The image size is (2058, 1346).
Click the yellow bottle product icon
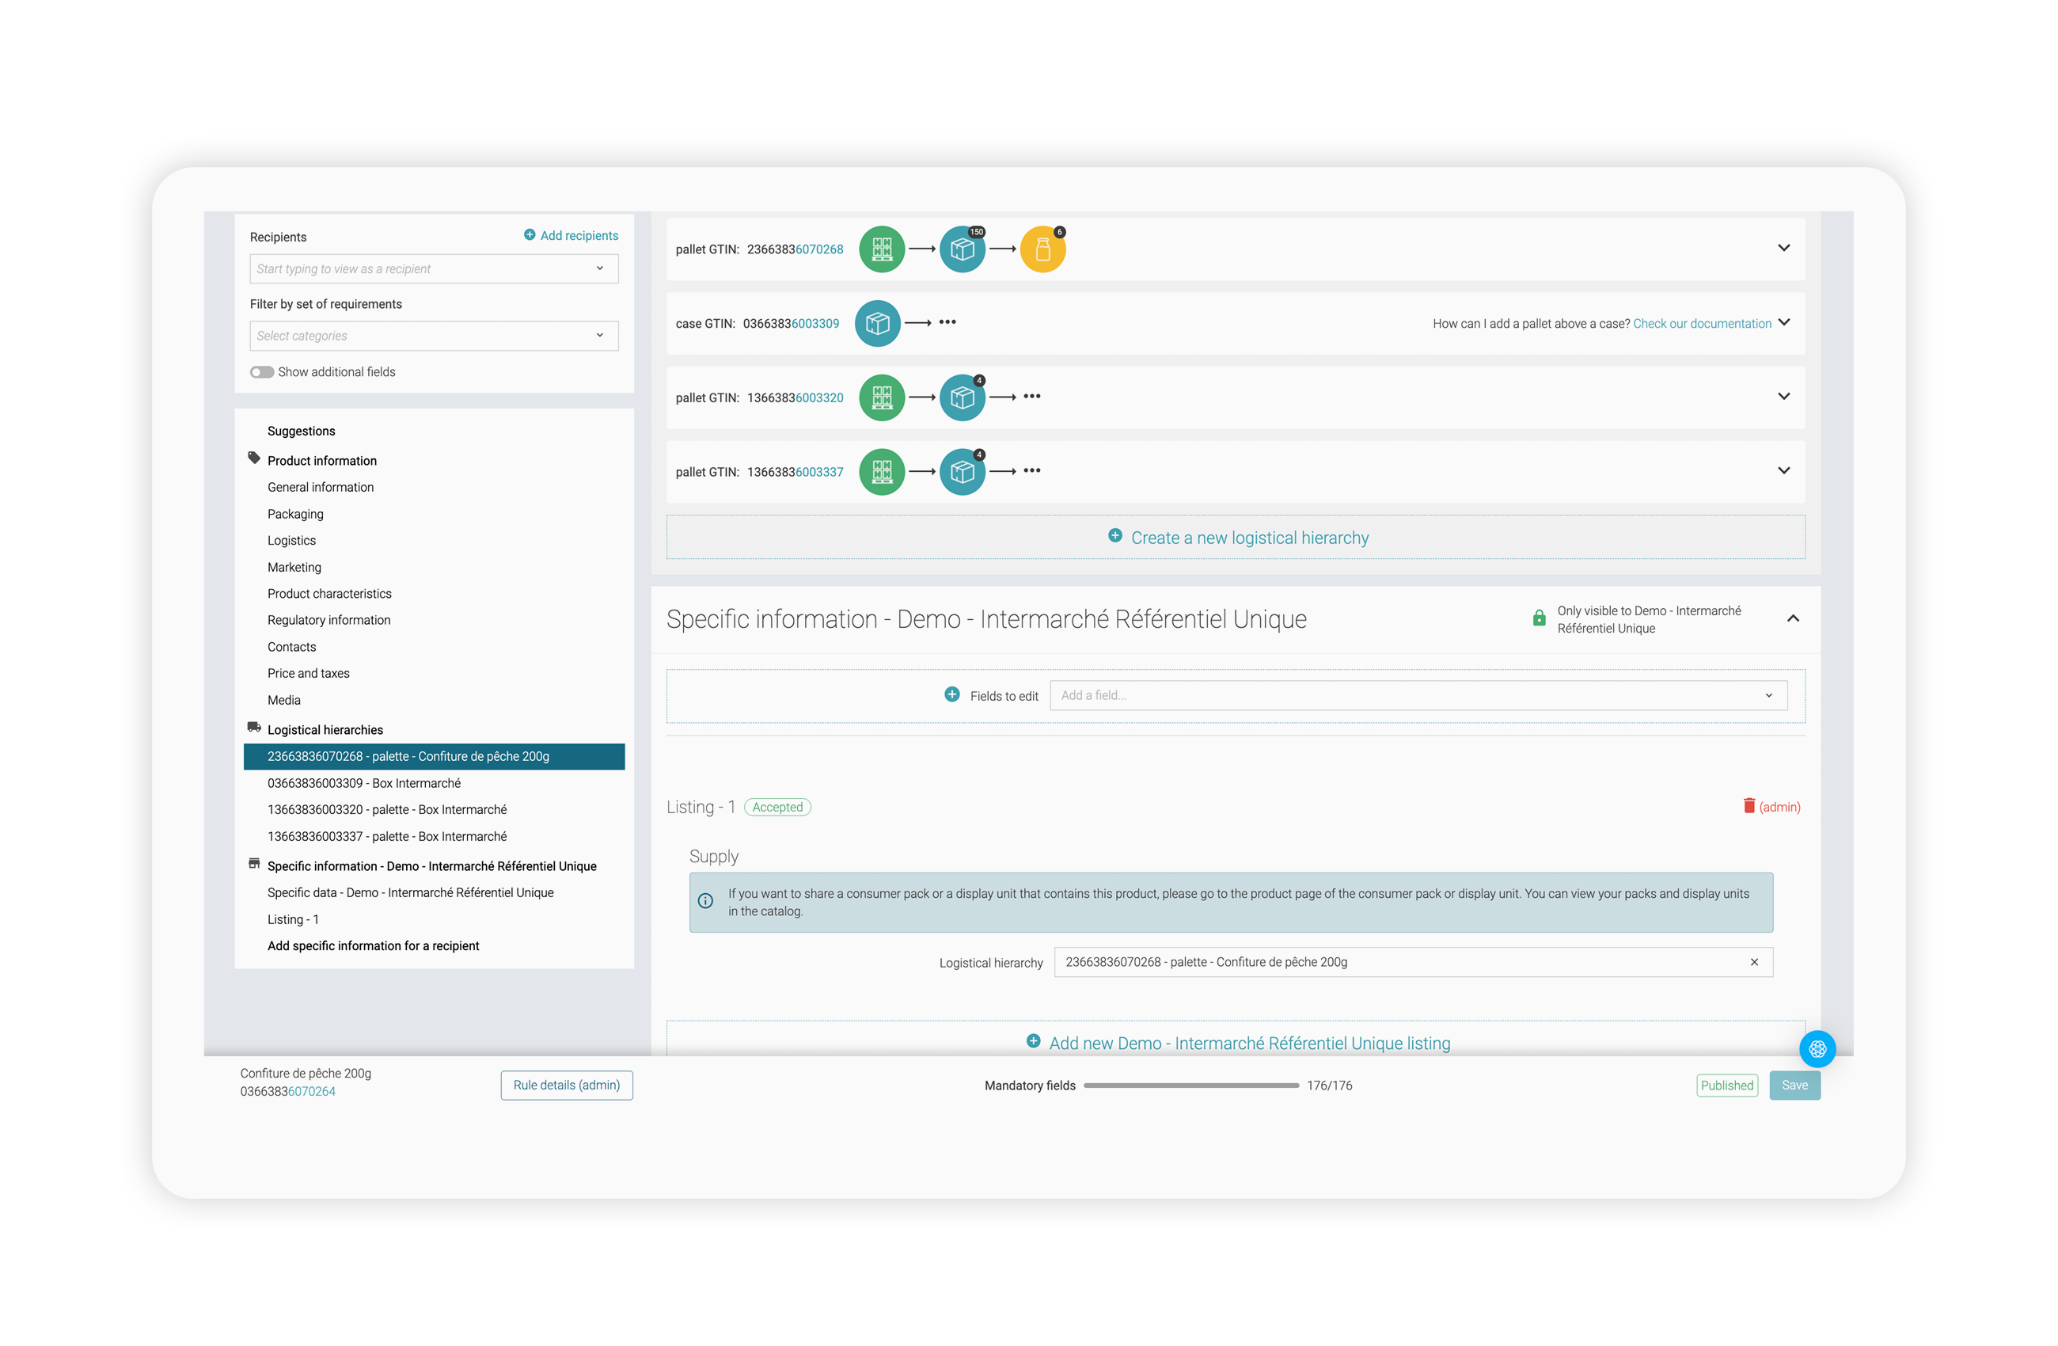click(x=1042, y=249)
